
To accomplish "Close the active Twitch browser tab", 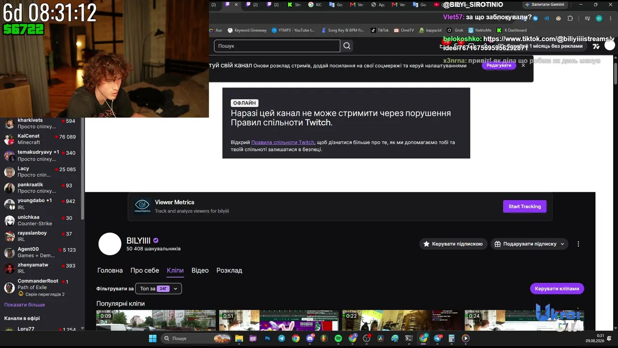I will [x=236, y=5].
